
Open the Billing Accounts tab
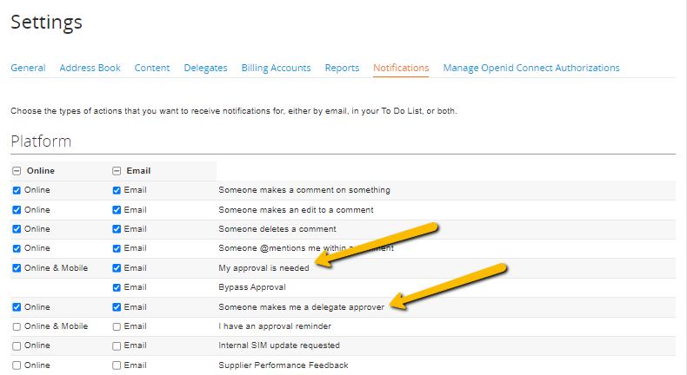click(x=276, y=68)
